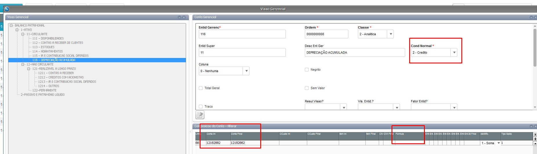Click form scrollbar down arrow
This screenshot has width=537, height=154.
[535, 107]
